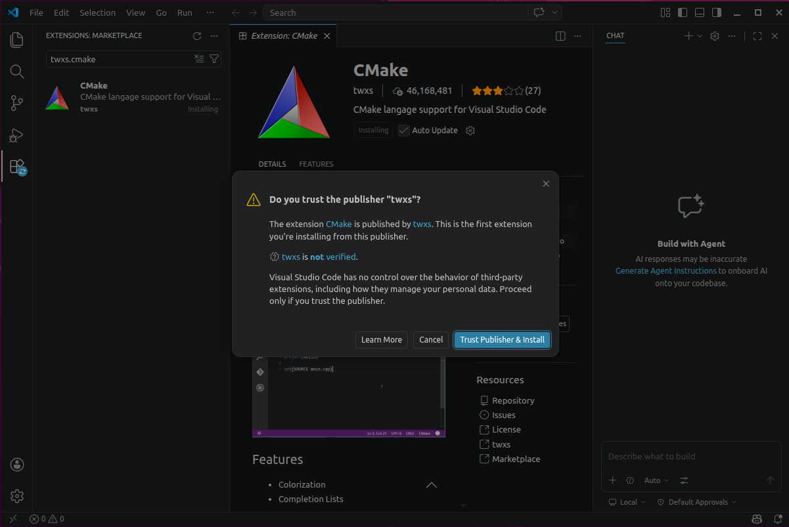Configure chat tools sliders icon
This screenshot has width=789, height=527.
684,480
